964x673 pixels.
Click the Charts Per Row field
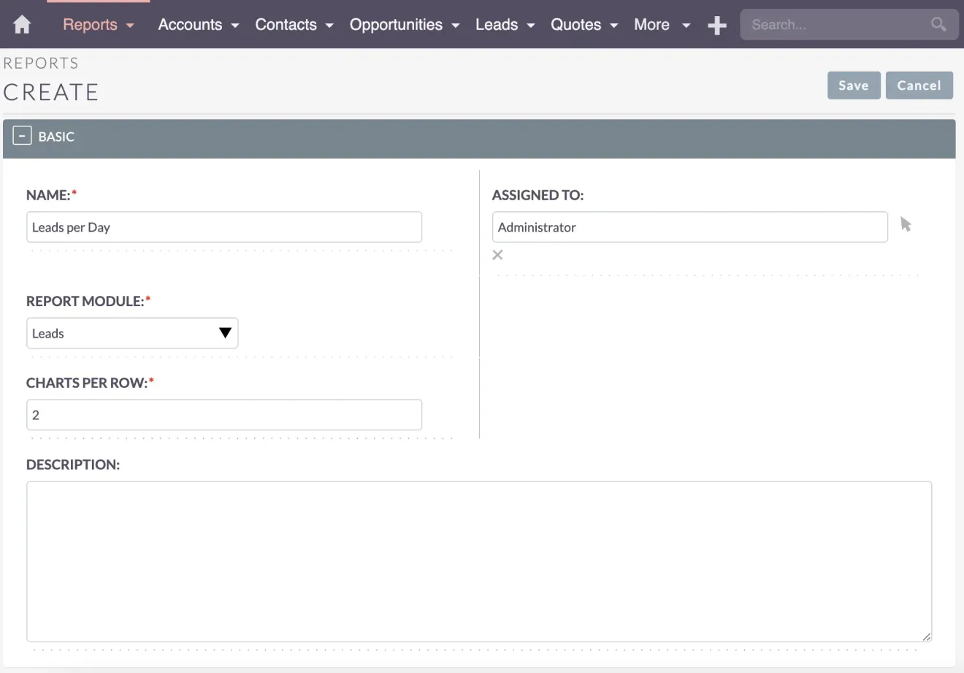tap(223, 414)
